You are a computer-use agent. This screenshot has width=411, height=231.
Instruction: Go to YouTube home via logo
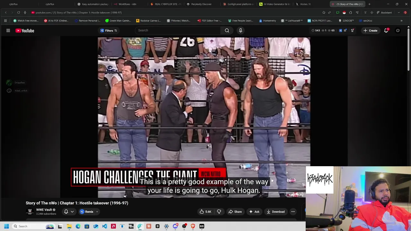point(25,30)
